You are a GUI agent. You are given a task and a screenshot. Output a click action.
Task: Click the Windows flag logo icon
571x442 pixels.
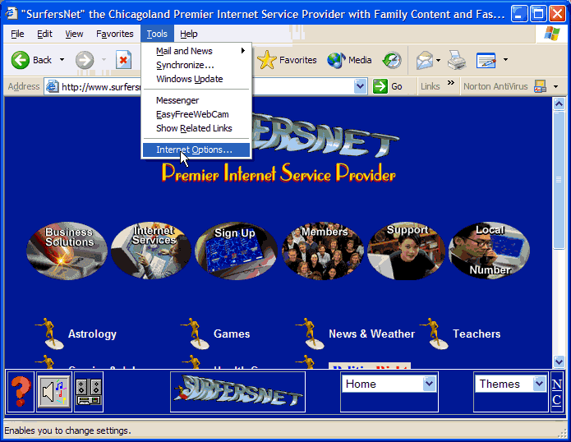pyautogui.click(x=552, y=34)
